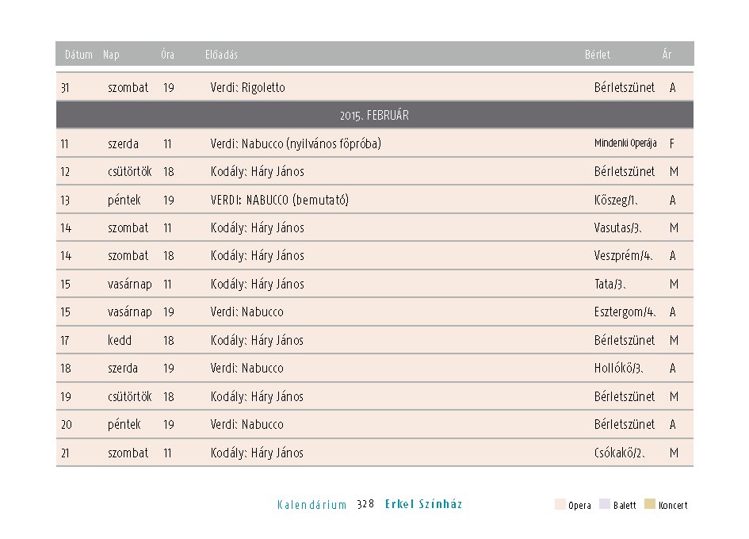Viewport: 749px width, 539px height.
Task: Click the Kalendárium footer label
Action: 312,505
